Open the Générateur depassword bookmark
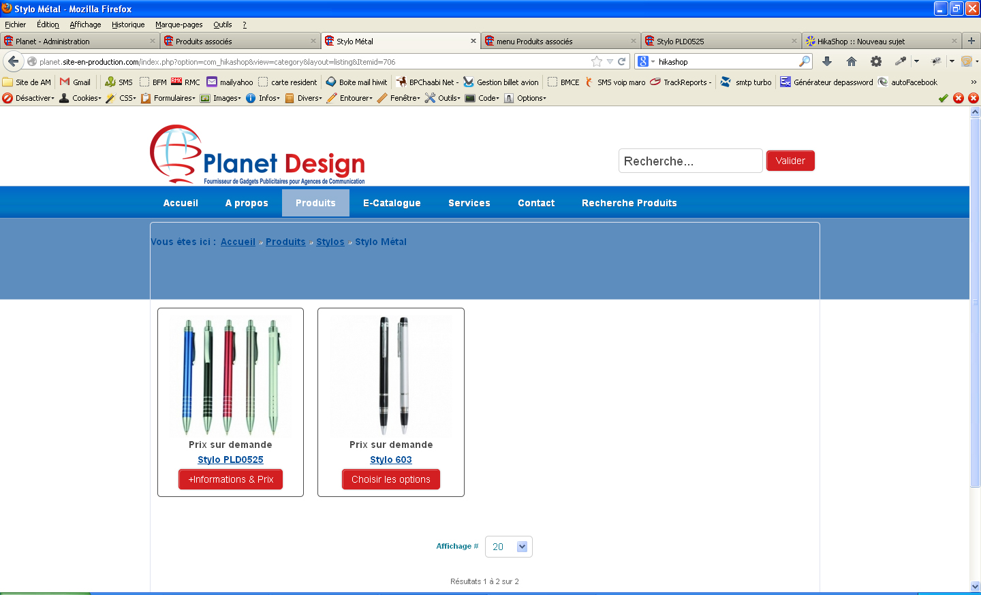The height and width of the screenshot is (595, 981). click(x=826, y=82)
